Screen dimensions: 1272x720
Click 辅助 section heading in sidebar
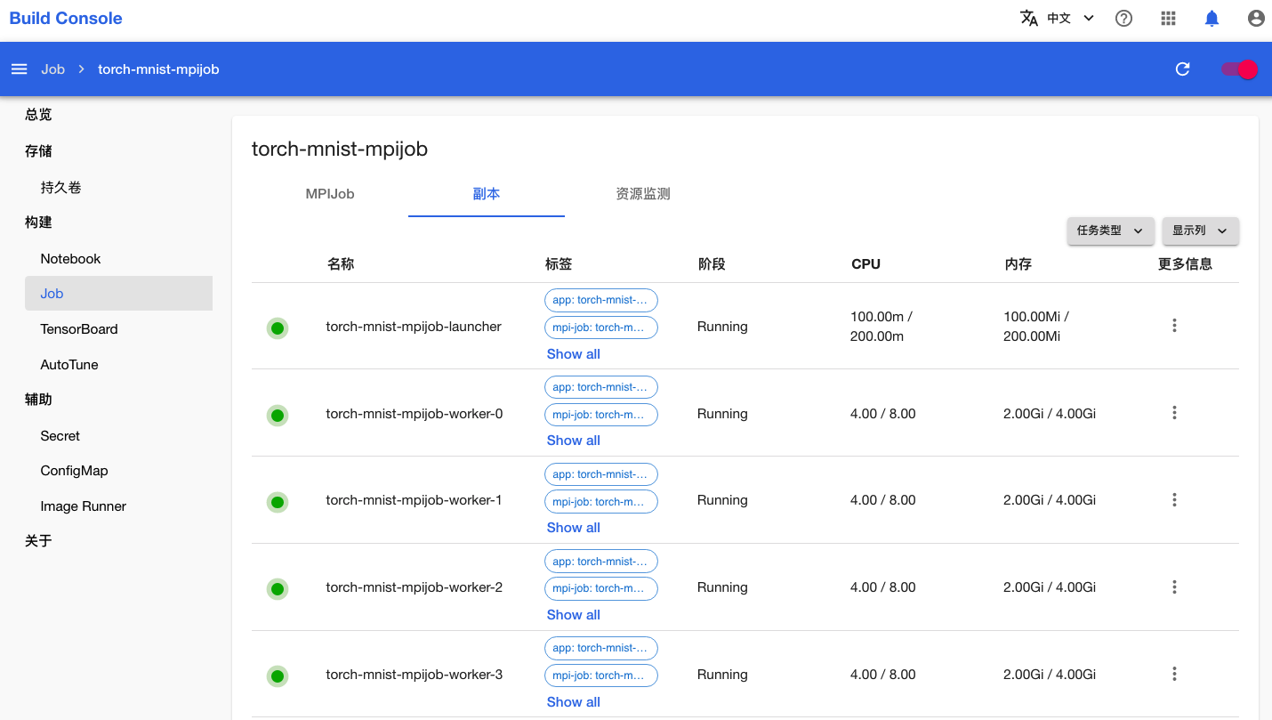point(38,400)
